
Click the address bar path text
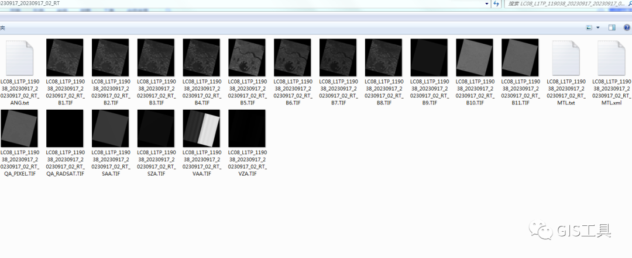30,4
